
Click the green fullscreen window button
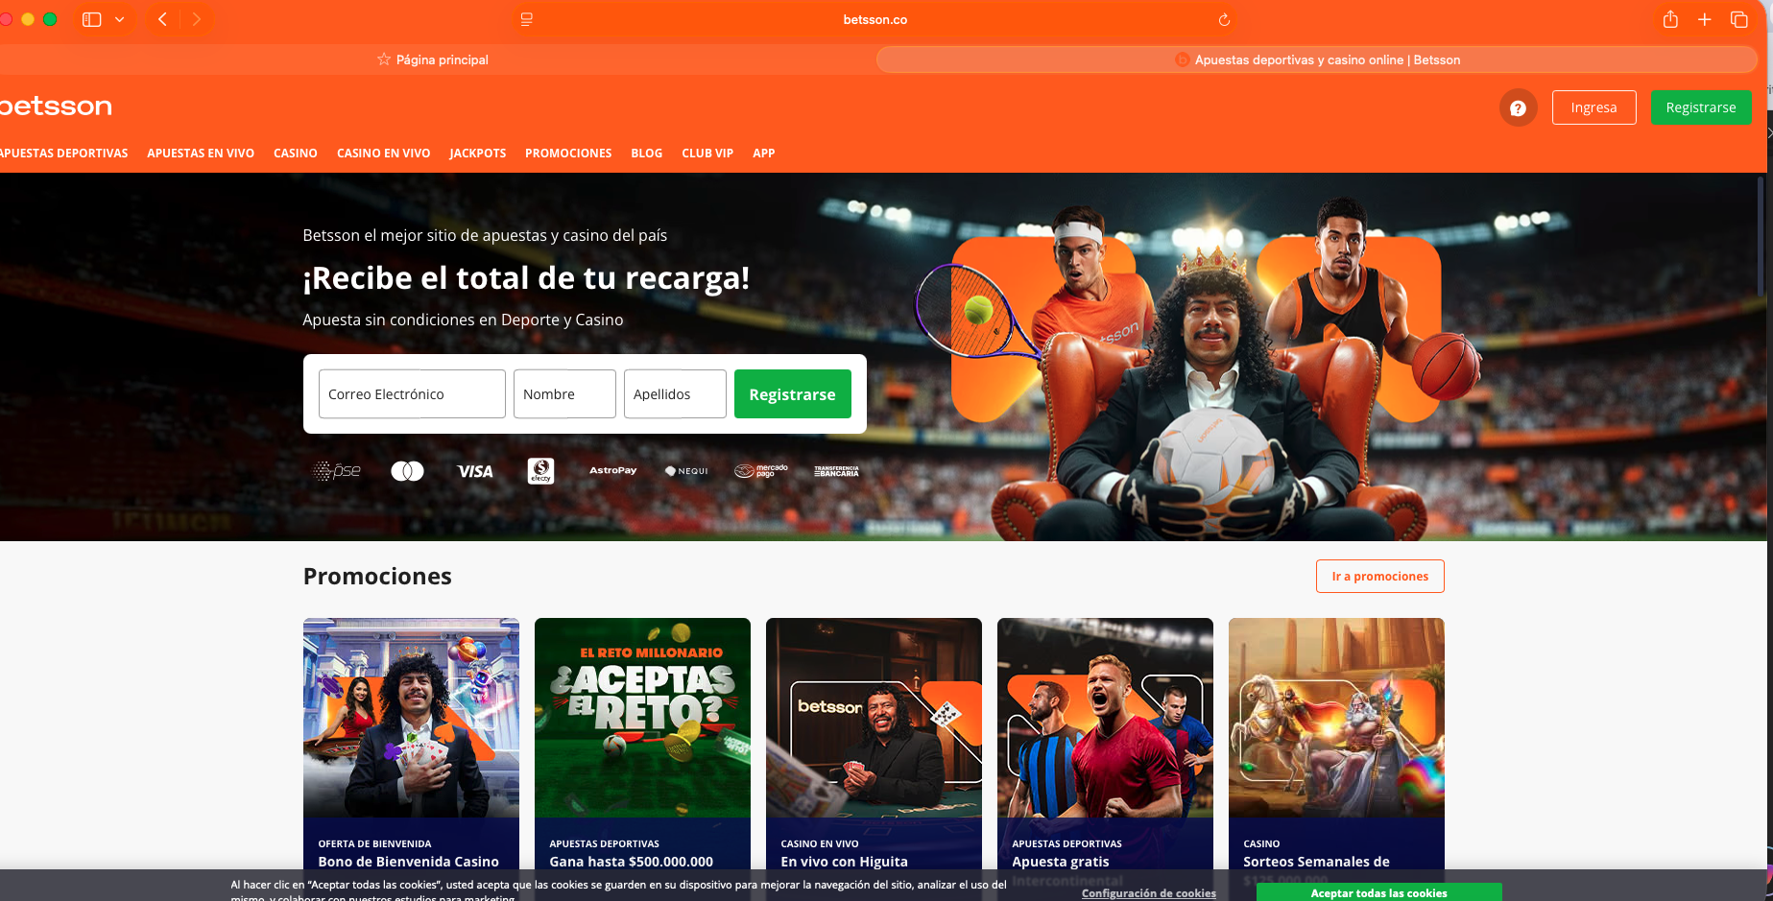point(50,19)
